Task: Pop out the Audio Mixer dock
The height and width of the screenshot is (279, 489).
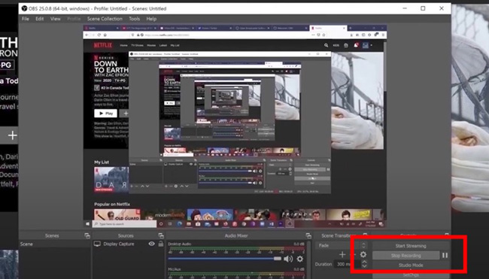Action: (x=308, y=235)
